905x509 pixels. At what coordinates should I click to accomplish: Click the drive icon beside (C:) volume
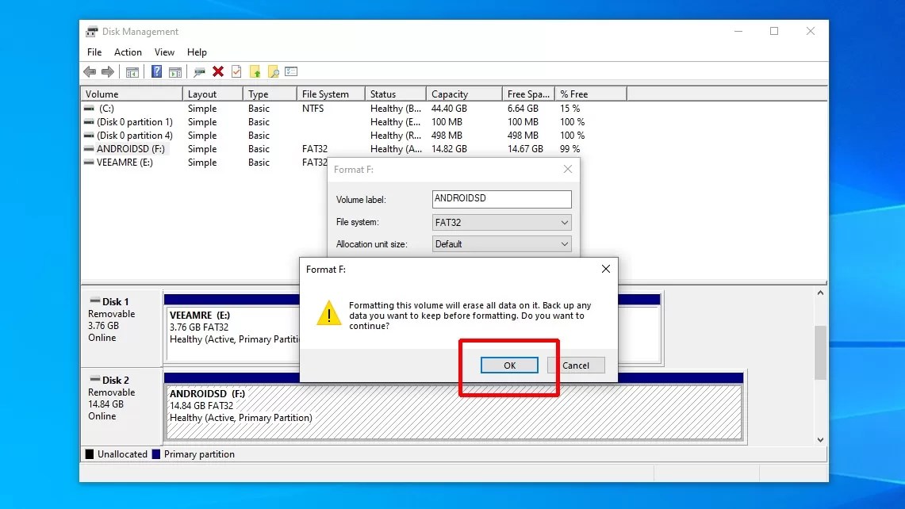click(90, 109)
